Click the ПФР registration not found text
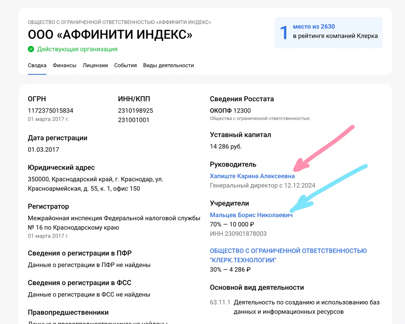The height and width of the screenshot is (324, 405). coord(89,265)
